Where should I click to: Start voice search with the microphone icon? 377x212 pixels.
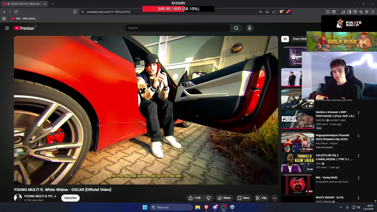click(x=249, y=28)
